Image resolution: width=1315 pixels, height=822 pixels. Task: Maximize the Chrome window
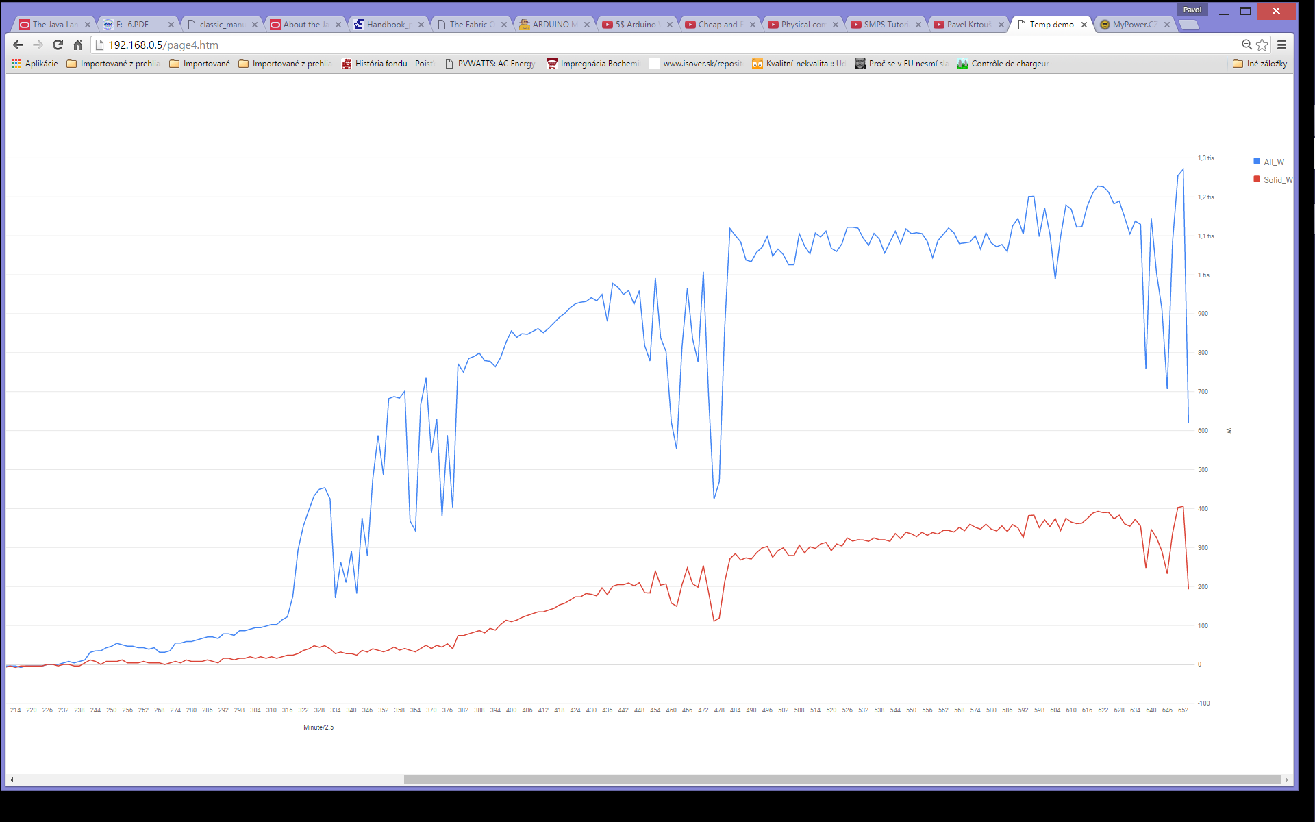click(1246, 11)
